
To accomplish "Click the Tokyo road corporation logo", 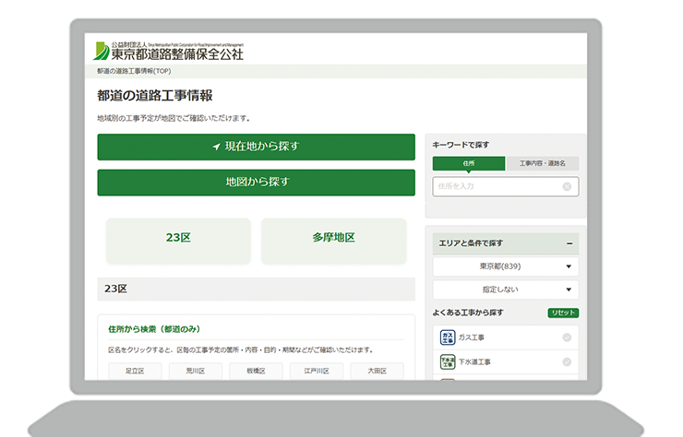I will (168, 52).
